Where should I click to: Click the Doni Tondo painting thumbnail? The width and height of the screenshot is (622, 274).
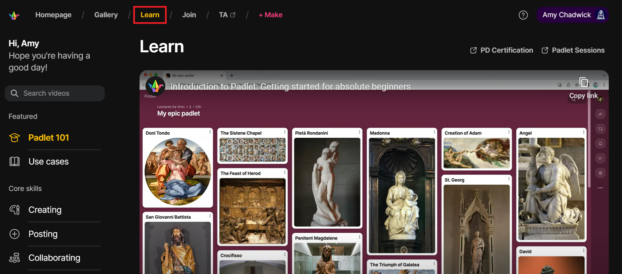[178, 171]
